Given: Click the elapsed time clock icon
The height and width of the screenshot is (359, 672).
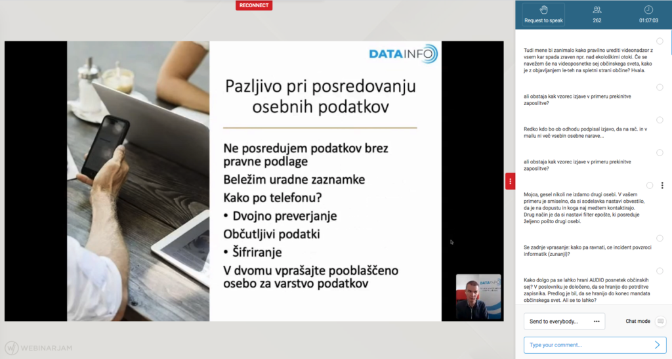Looking at the screenshot, I should click(x=648, y=10).
